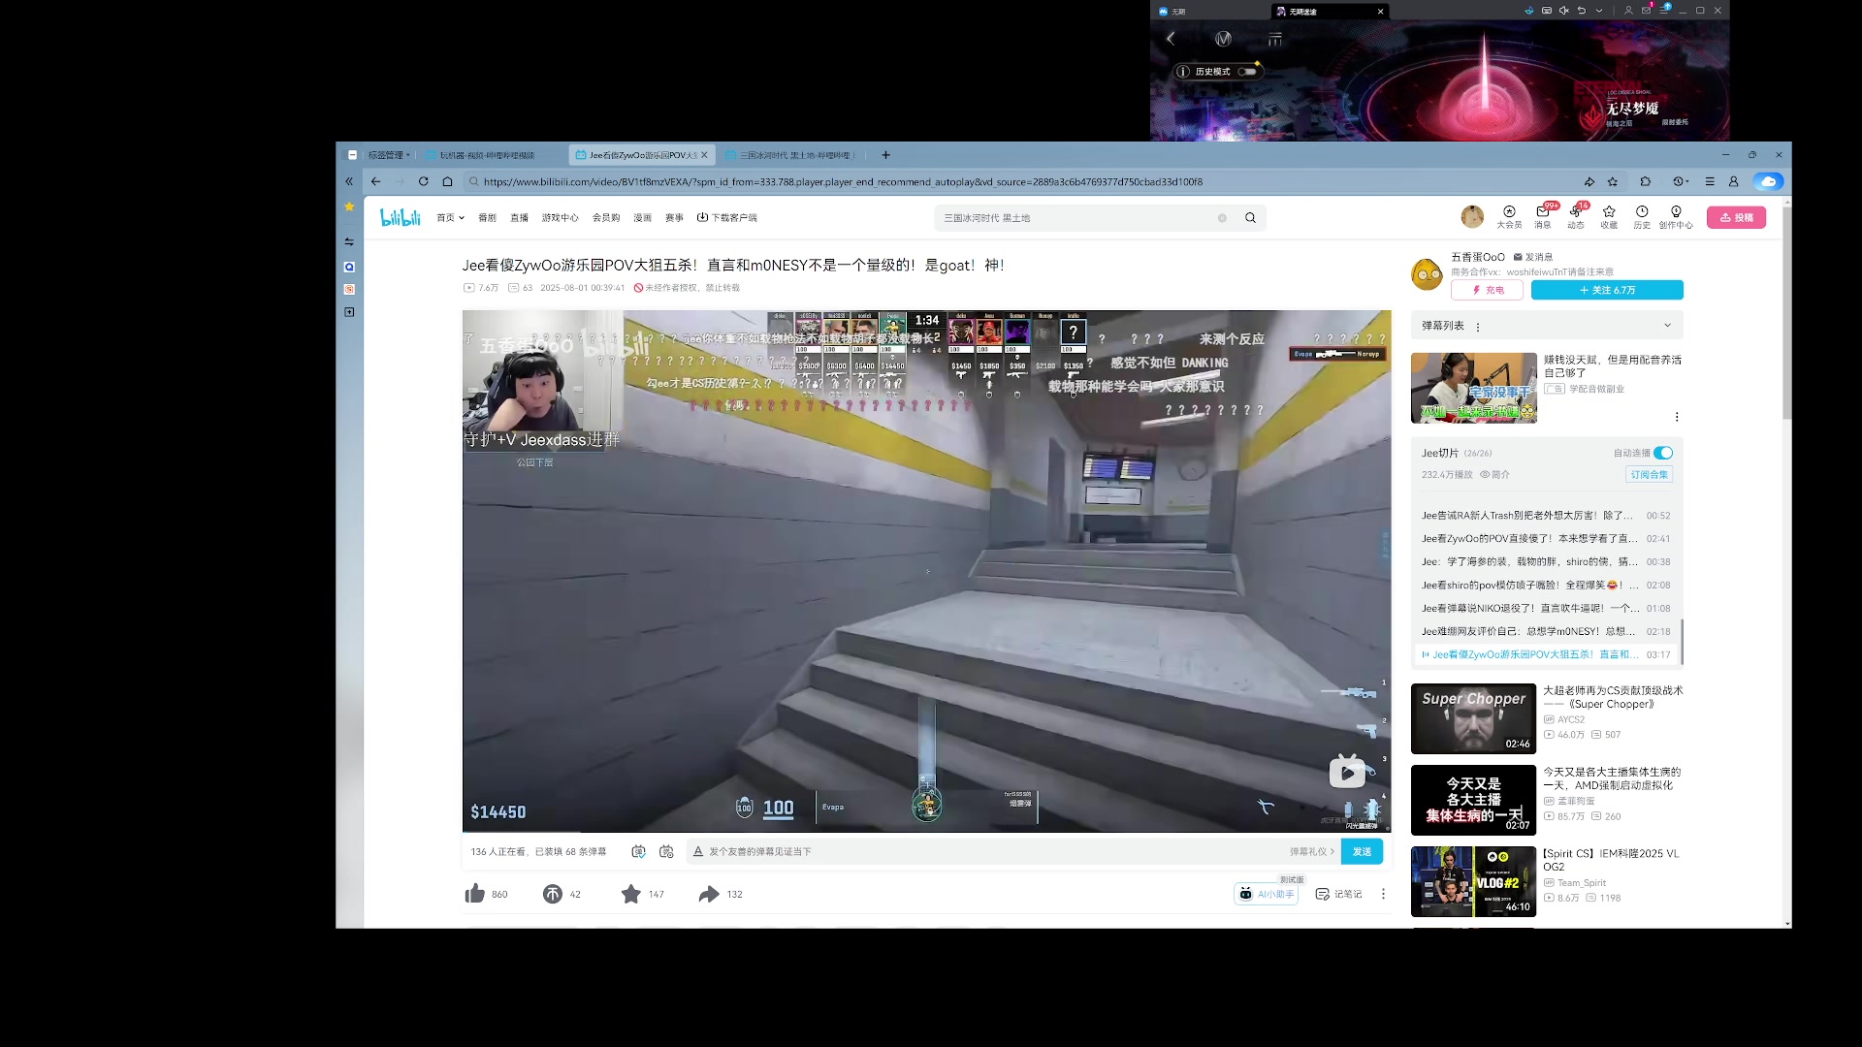Image resolution: width=1862 pixels, height=1047 pixels.
Task: Open the browser hamburger menu icon
Action: 1710,181
